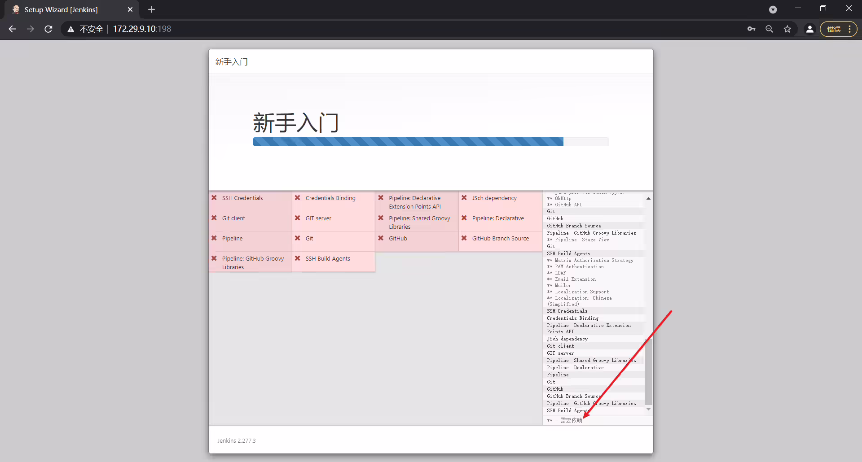The image size is (862, 462).
Task: Click the '** Pipeline: Stage View' log entry
Action: click(x=578, y=240)
